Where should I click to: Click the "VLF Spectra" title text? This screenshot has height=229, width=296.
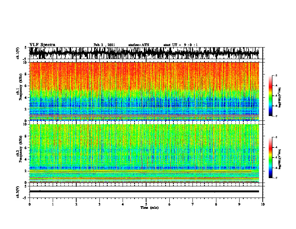42,45
